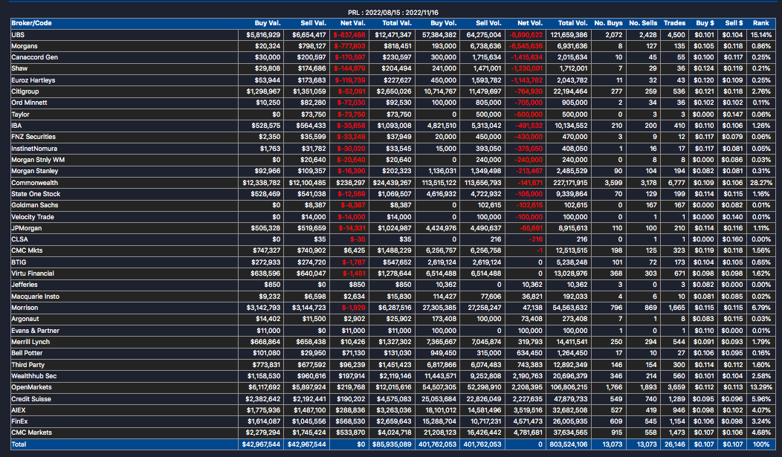This screenshot has height=457, width=782.
Task: Select the BTIG broker name
Action: pyautogui.click(x=19, y=262)
